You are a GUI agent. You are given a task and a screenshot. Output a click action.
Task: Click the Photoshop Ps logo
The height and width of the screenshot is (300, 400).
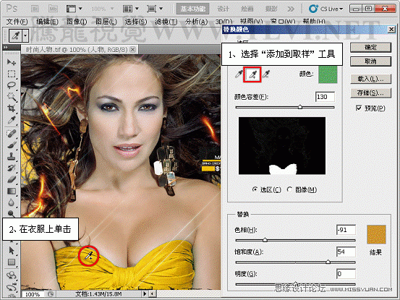12,9
